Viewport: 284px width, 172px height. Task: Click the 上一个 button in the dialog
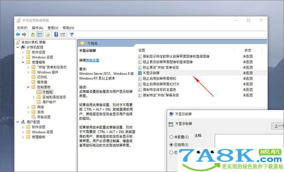(278, 126)
